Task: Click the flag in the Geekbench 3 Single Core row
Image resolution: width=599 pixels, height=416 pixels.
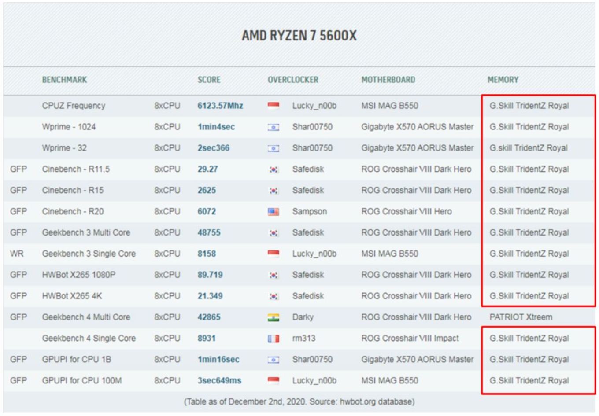Action: pyautogui.click(x=274, y=254)
